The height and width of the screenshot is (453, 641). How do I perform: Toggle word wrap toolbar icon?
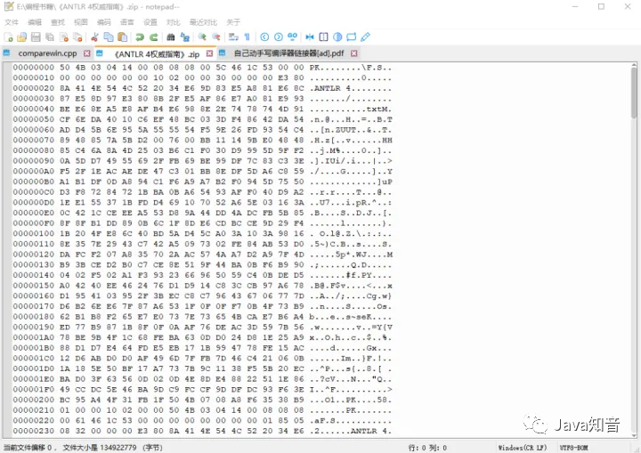pyautogui.click(x=233, y=37)
